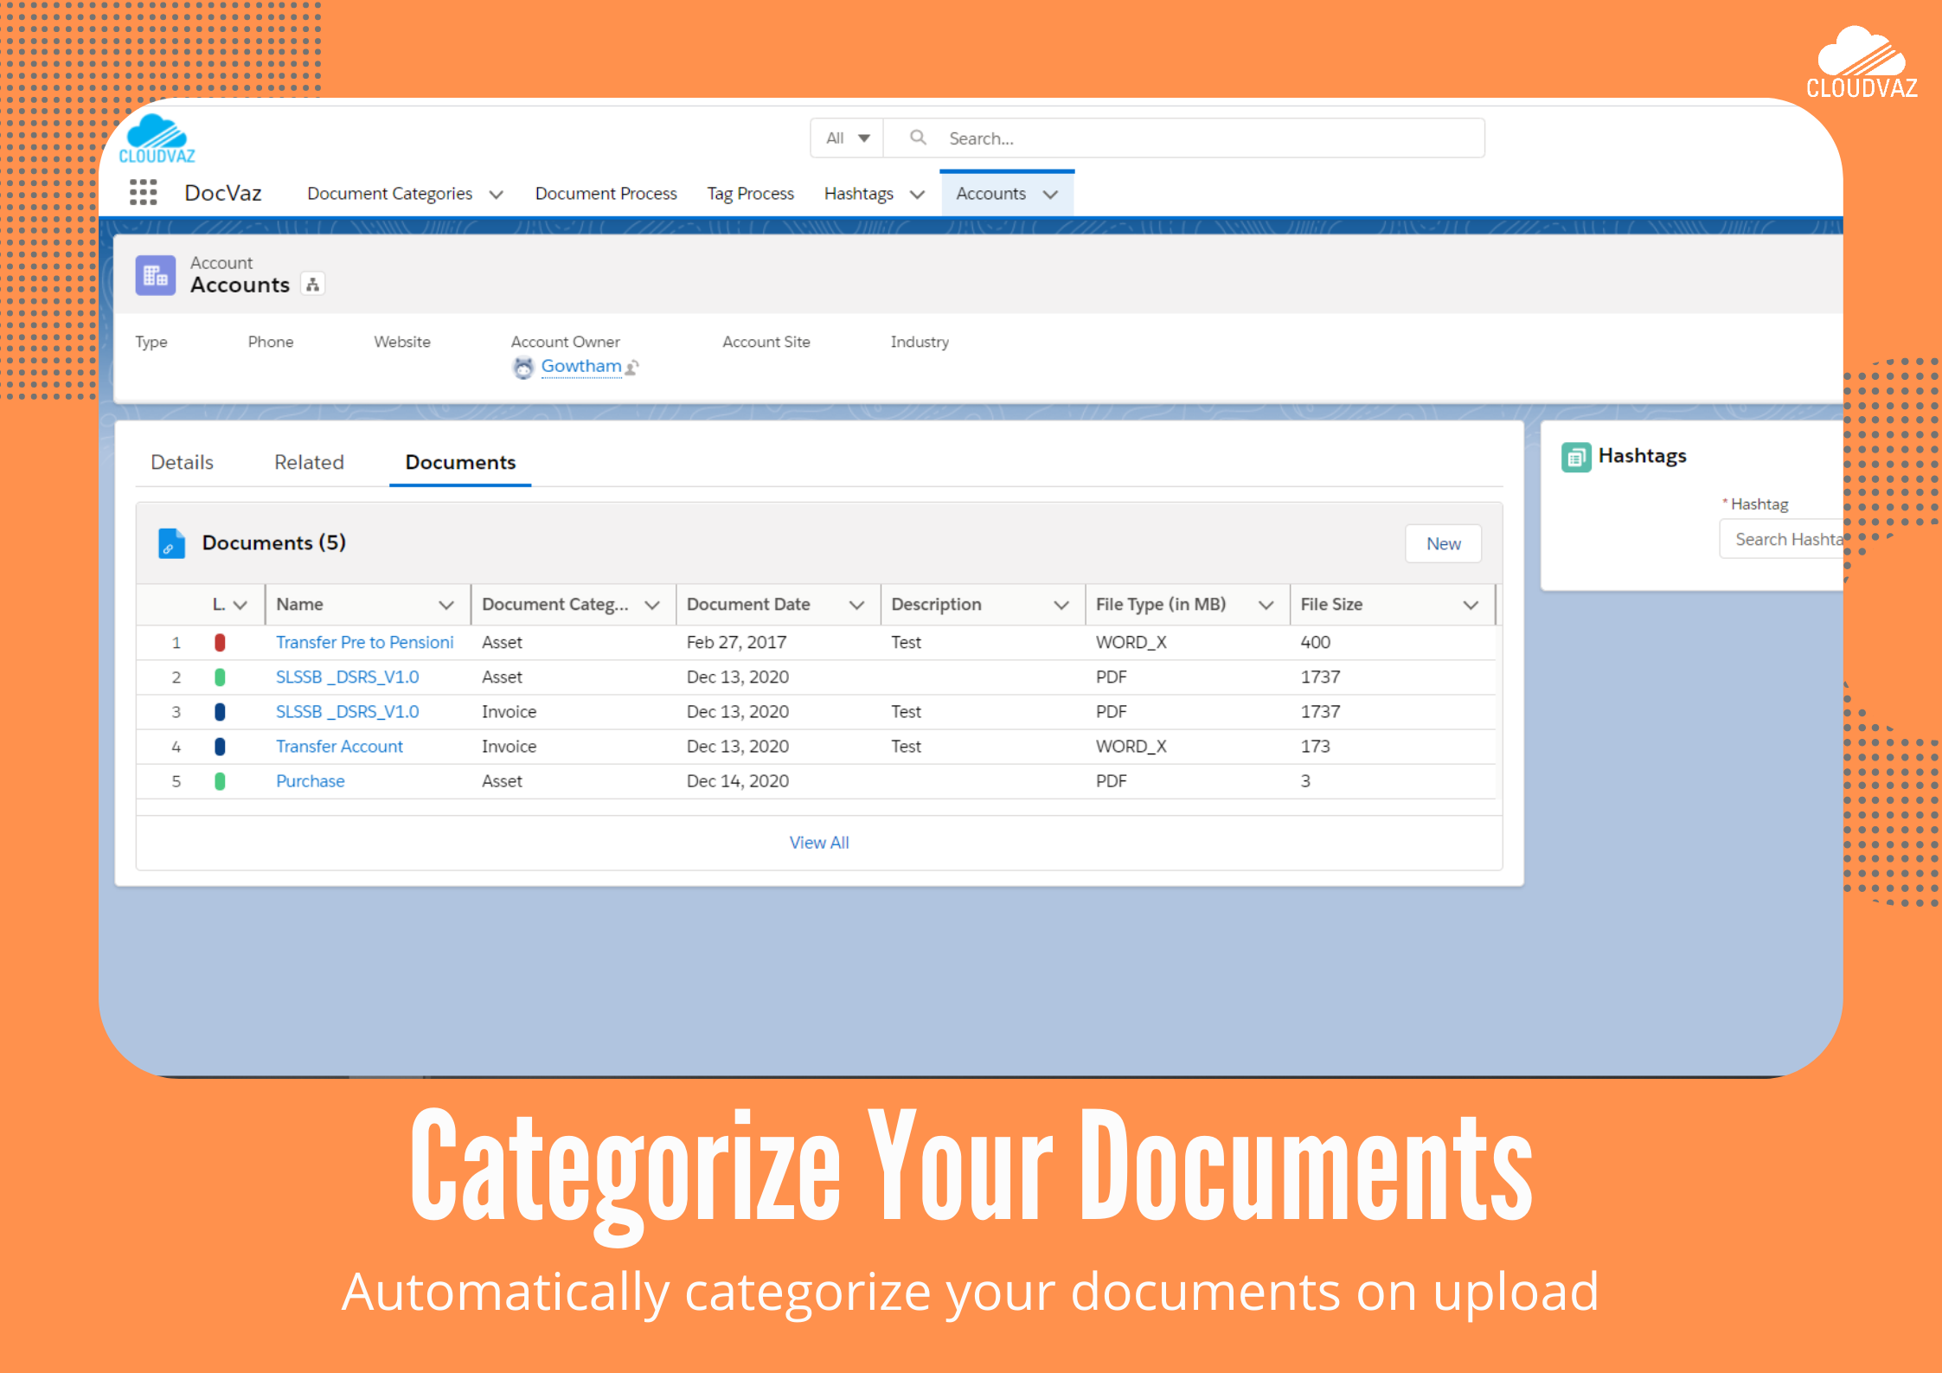
Task: Click the magnifier icon in global search
Action: (x=918, y=138)
